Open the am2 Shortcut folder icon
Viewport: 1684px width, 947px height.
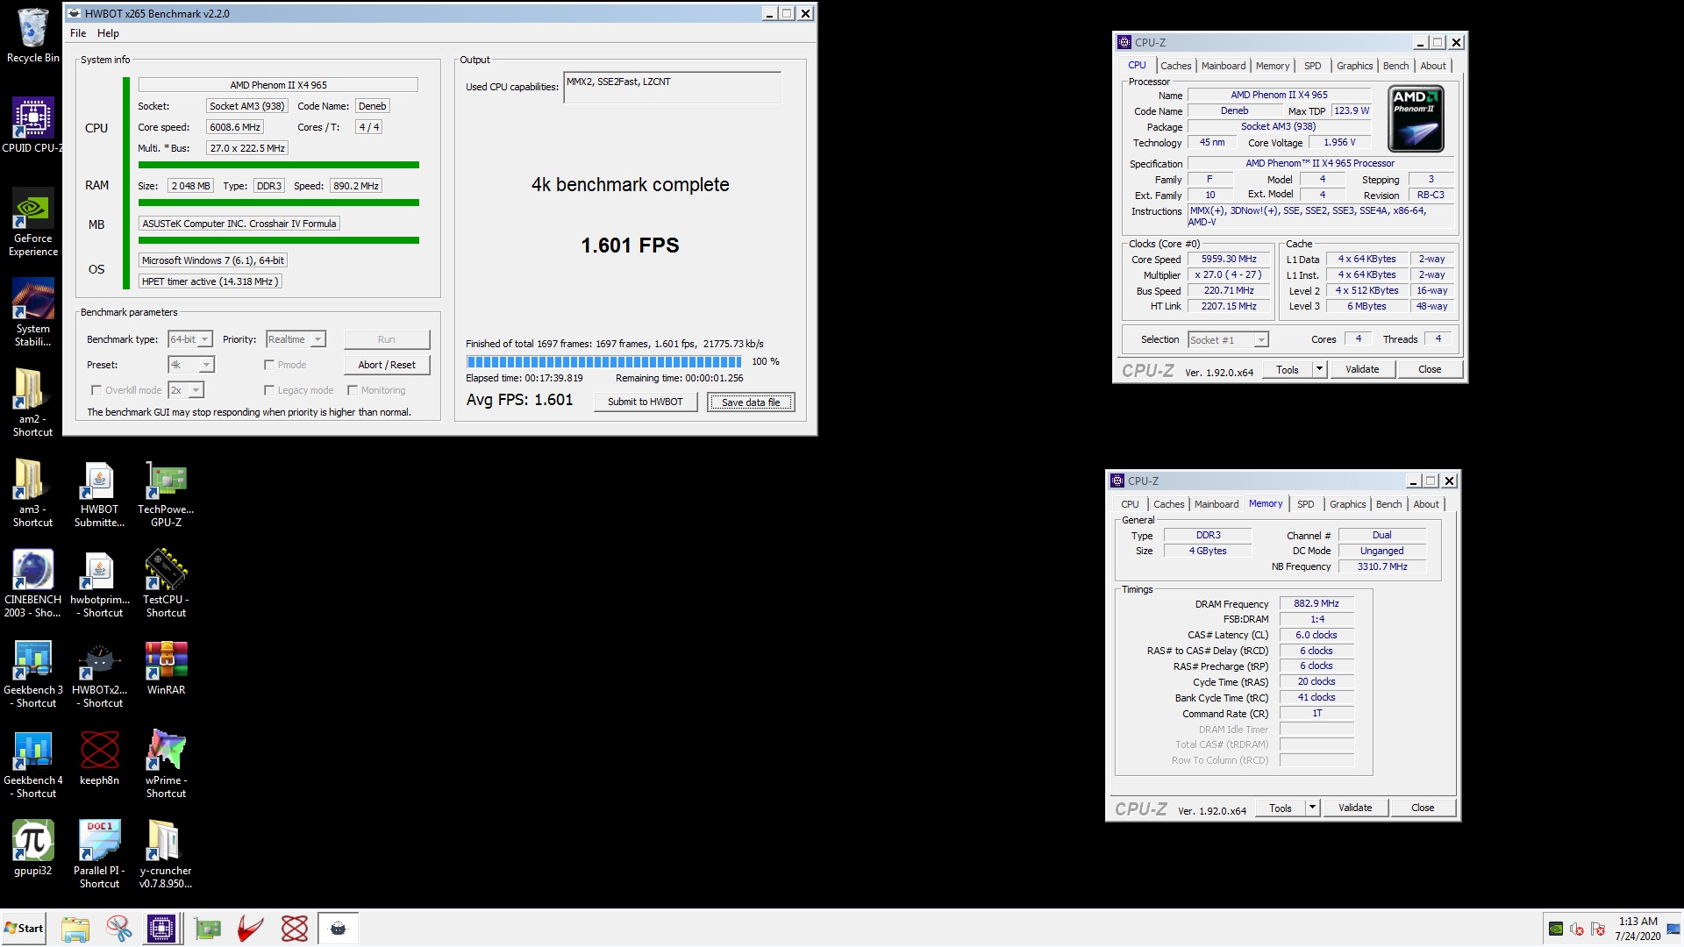[x=32, y=402]
